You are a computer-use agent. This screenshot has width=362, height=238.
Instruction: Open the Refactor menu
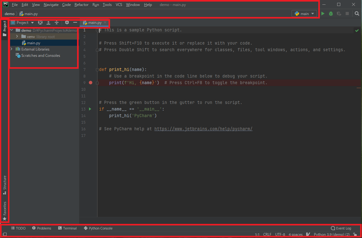click(81, 5)
